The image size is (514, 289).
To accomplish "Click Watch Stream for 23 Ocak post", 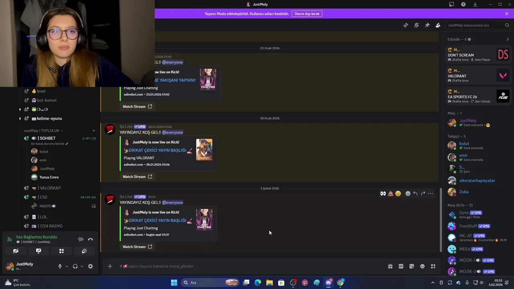I will click(x=137, y=106).
